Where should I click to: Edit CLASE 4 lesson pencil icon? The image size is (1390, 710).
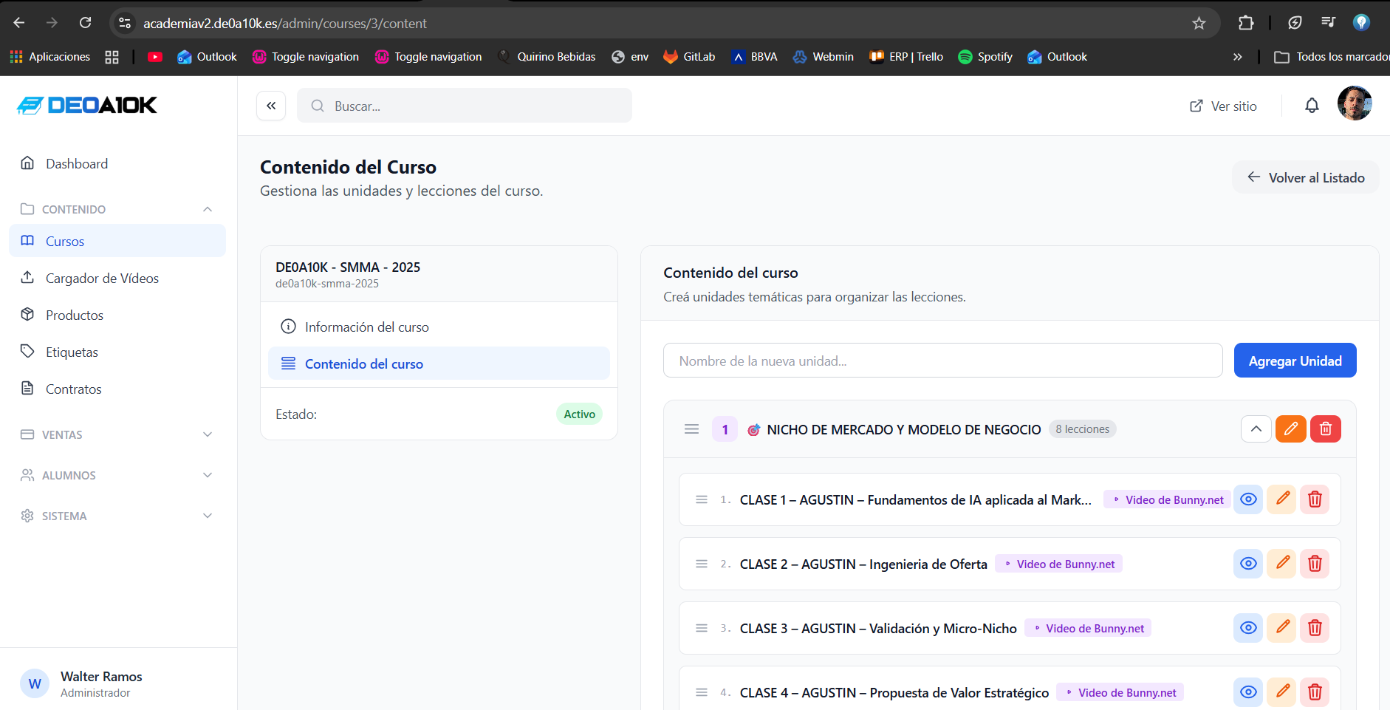pyautogui.click(x=1282, y=692)
